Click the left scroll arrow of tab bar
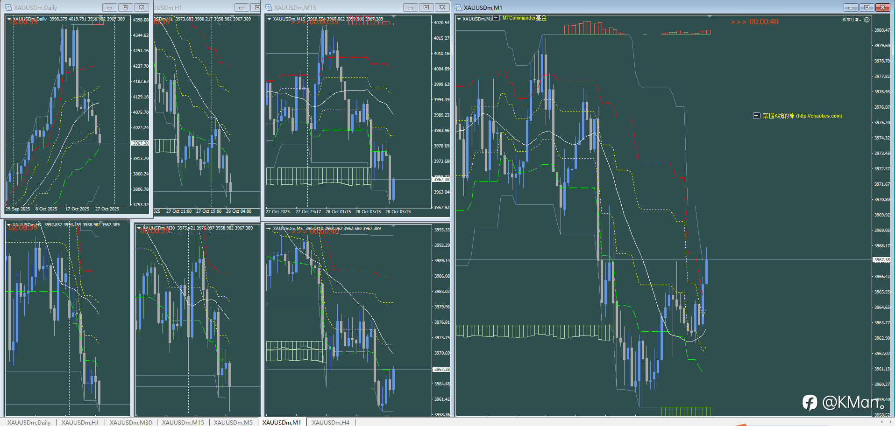 coord(881,422)
